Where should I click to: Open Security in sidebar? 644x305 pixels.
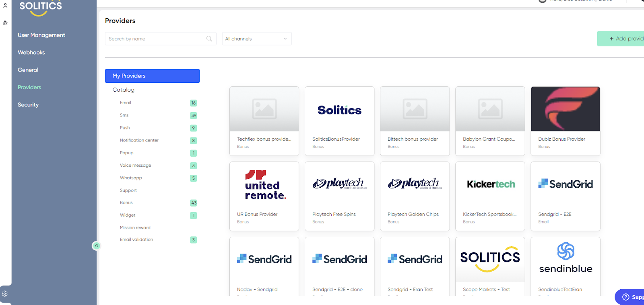point(28,104)
